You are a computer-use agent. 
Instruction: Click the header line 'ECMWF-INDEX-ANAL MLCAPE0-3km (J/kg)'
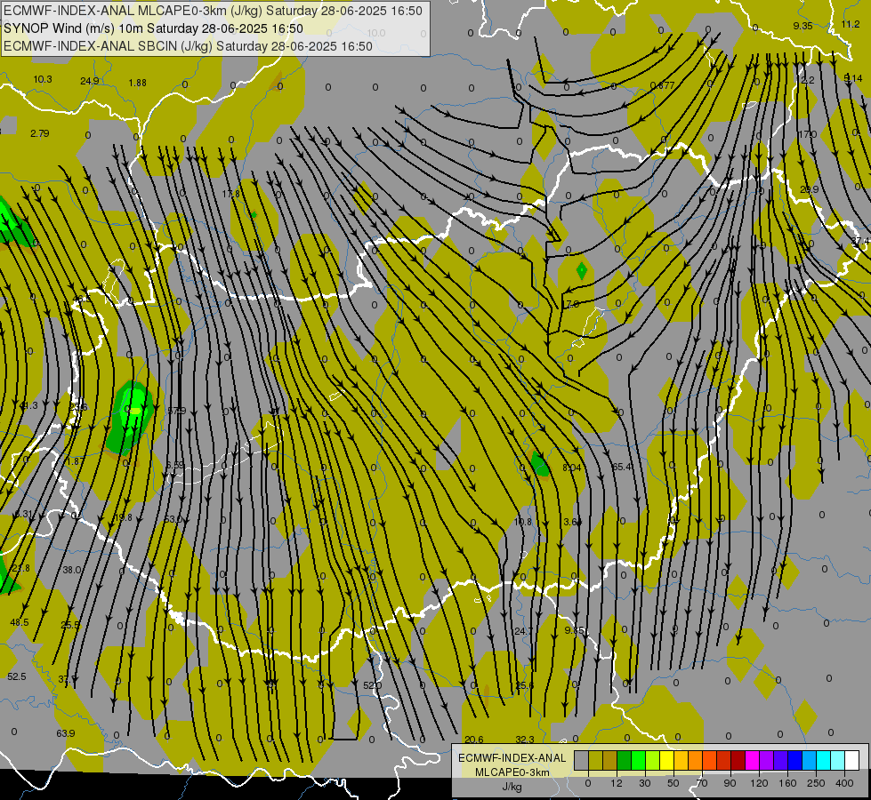tap(133, 11)
